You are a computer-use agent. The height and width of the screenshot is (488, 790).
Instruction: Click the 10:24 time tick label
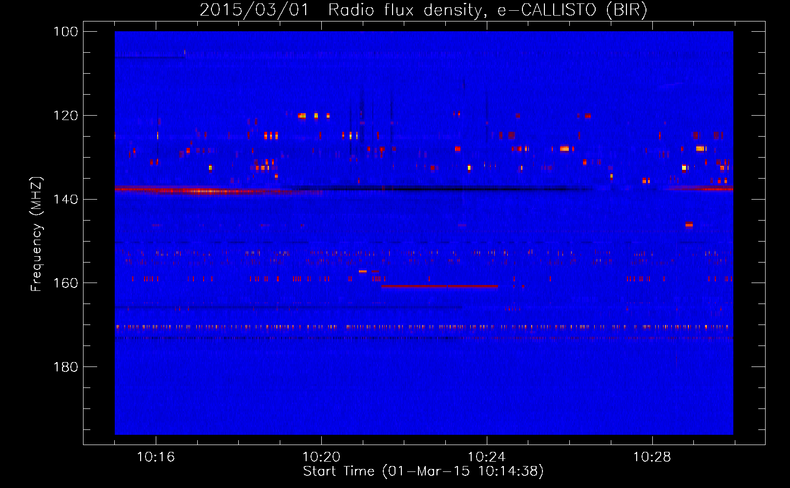(x=487, y=457)
